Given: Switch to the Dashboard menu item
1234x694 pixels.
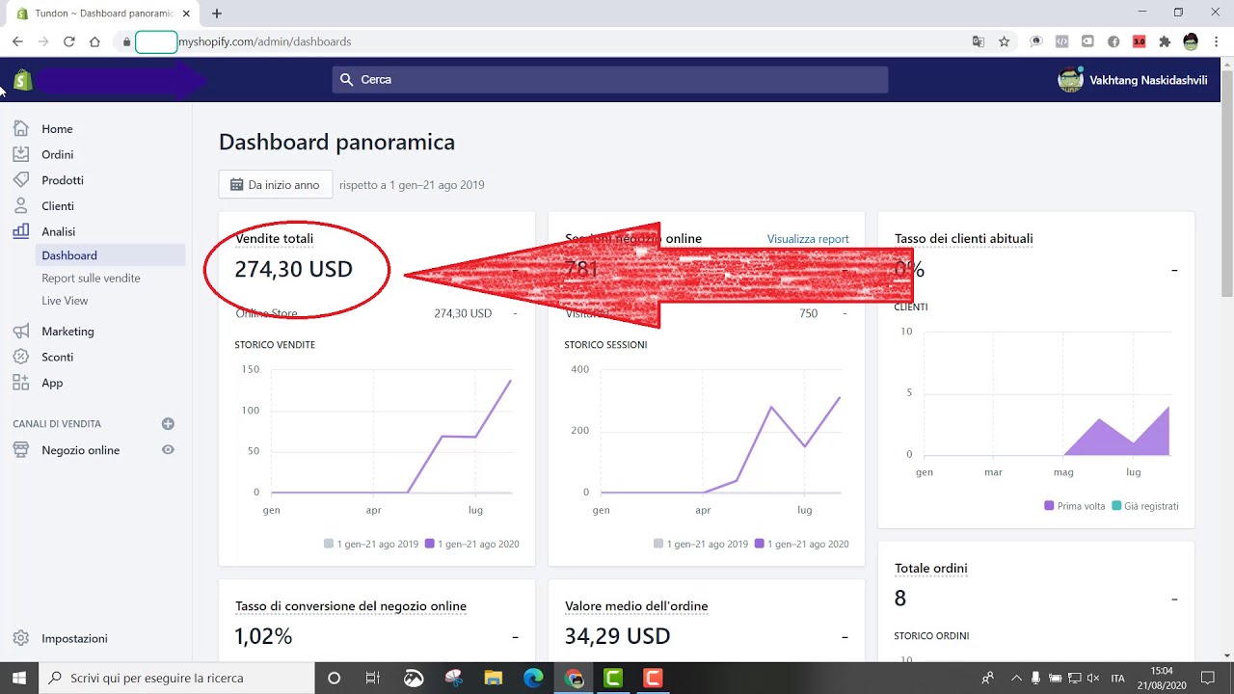Looking at the screenshot, I should click(68, 254).
